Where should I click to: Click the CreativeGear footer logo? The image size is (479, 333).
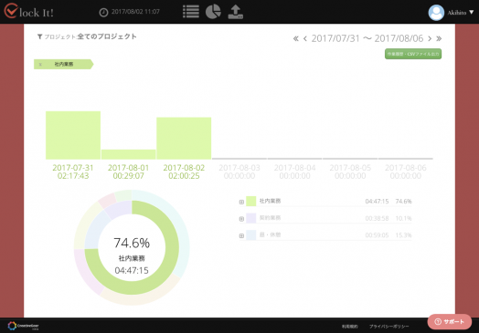[23, 326]
